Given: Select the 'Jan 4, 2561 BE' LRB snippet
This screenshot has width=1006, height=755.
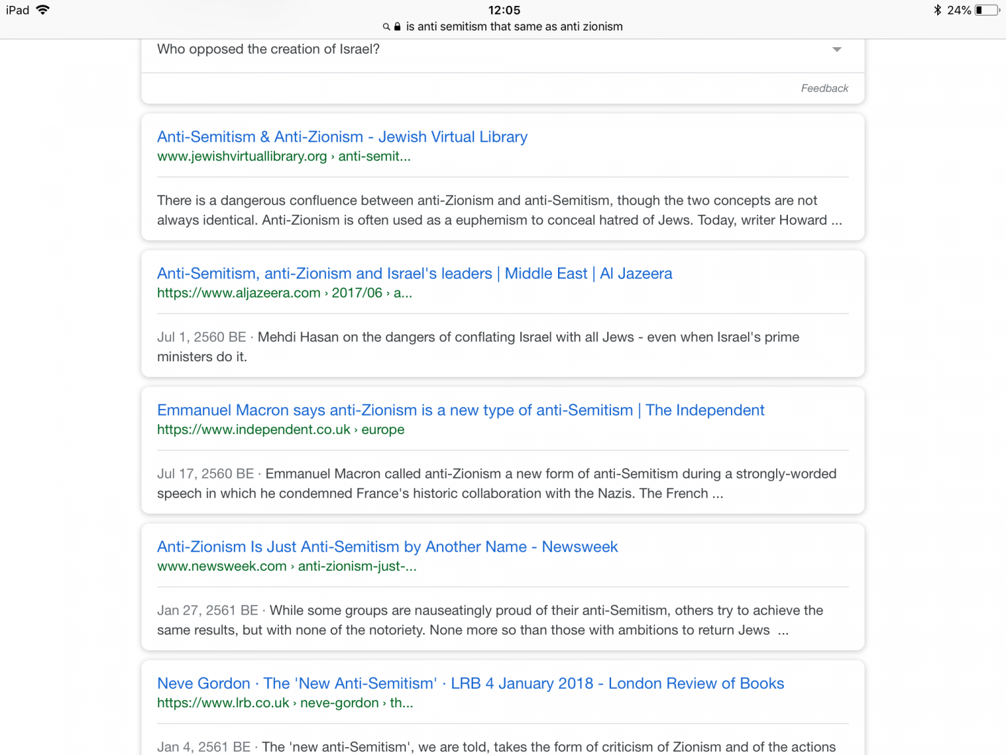Looking at the screenshot, I should (496, 746).
